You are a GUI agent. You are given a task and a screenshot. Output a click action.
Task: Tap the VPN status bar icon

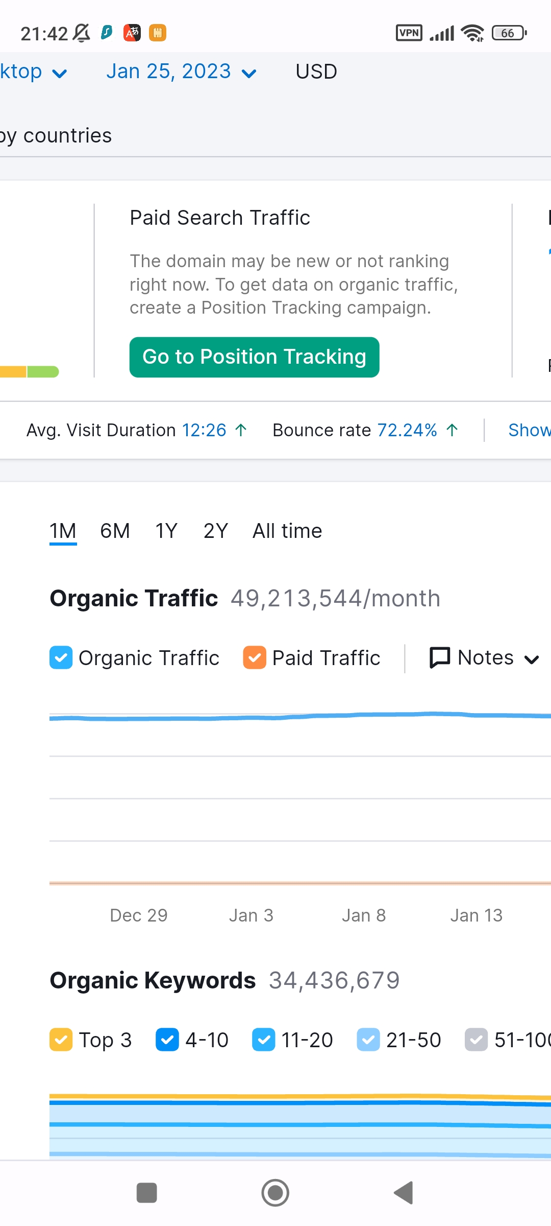[x=409, y=33]
